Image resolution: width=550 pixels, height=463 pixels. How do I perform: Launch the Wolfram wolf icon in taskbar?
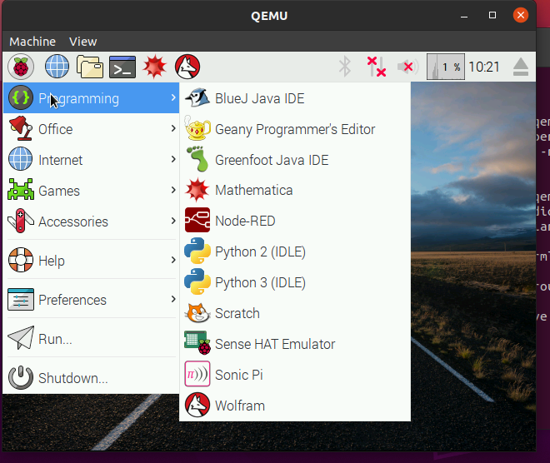[x=187, y=67]
